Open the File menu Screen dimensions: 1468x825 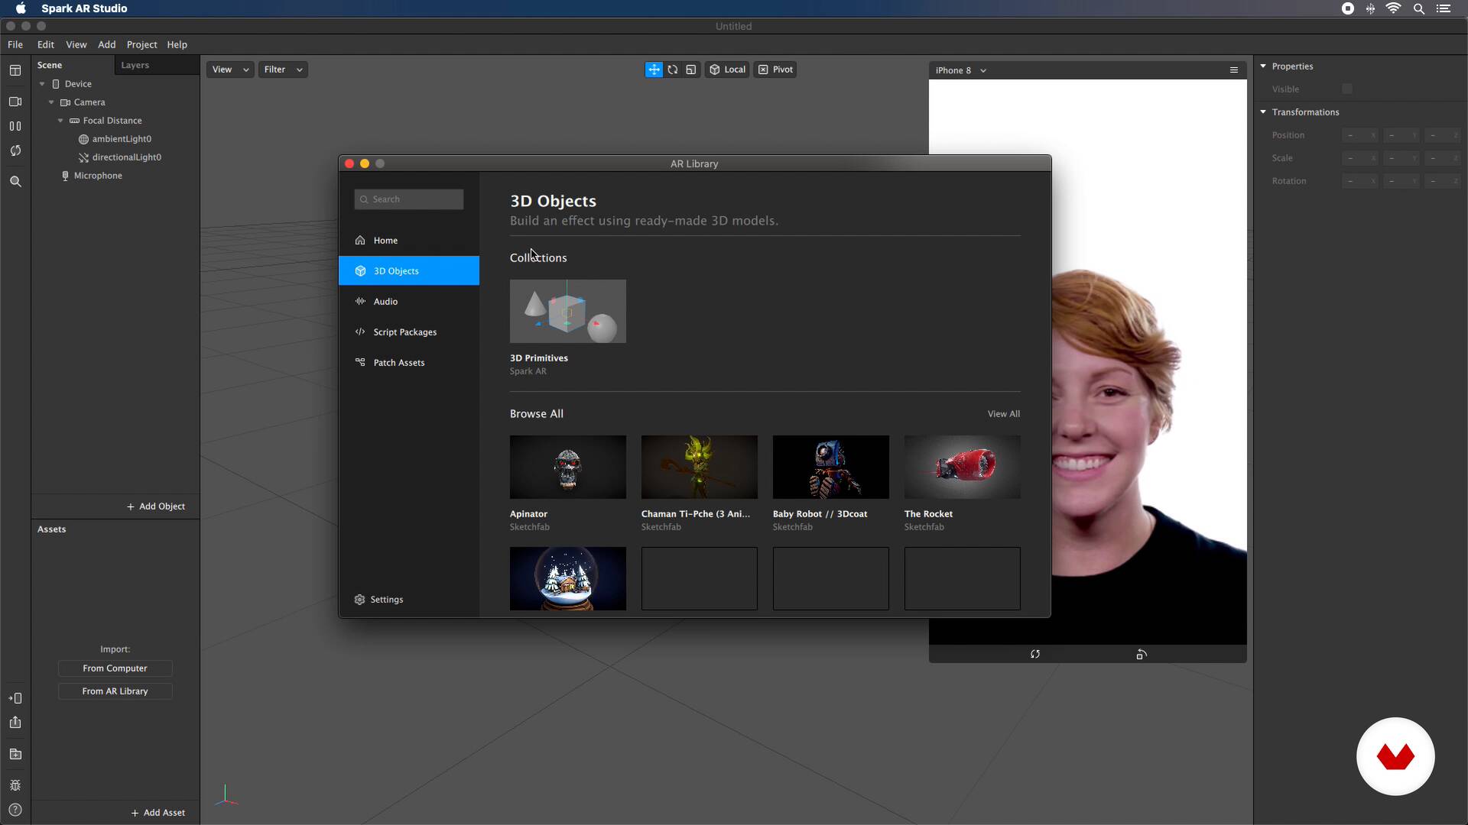click(15, 44)
